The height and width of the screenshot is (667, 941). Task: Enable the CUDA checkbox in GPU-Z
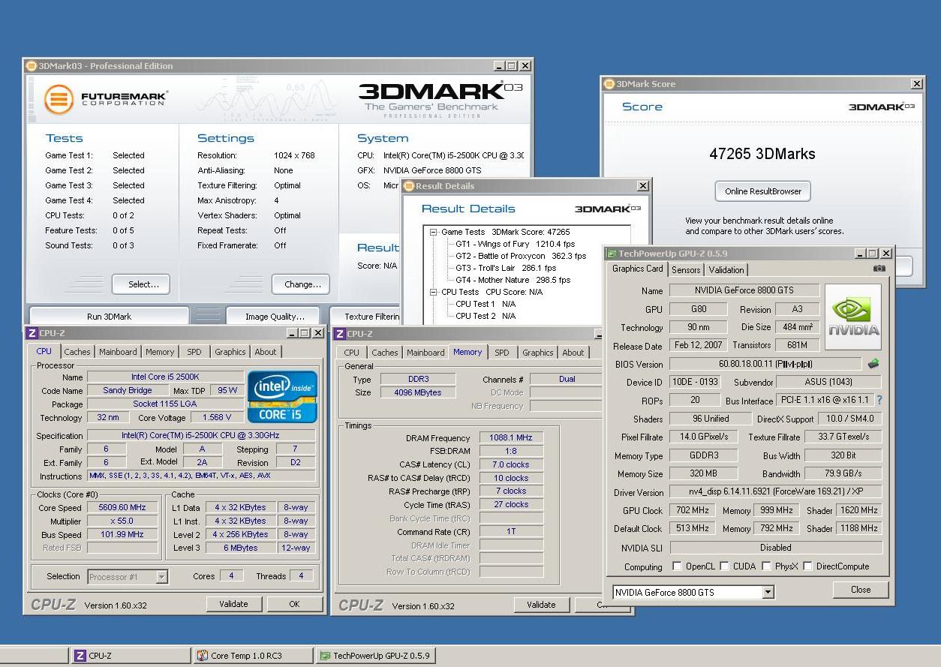point(725,566)
